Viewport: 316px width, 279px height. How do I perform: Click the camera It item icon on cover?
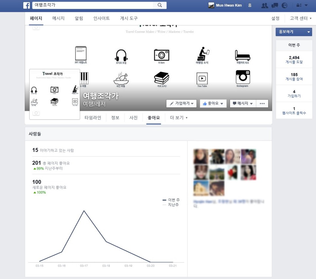[x=161, y=55]
